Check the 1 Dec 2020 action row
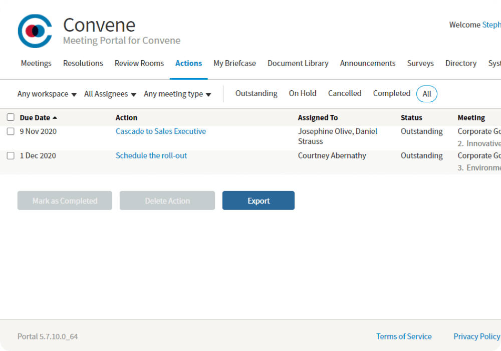The image size is (501, 351). click(11, 156)
